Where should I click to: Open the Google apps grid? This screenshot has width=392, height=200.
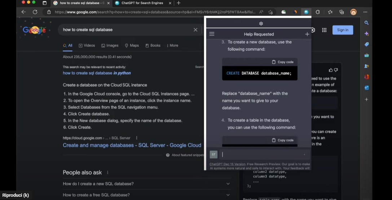tap(324, 30)
